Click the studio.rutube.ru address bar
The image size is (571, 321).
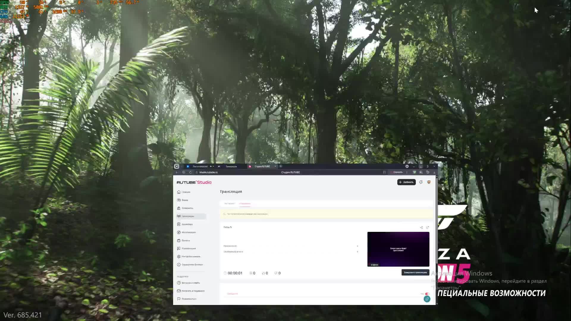(208, 172)
